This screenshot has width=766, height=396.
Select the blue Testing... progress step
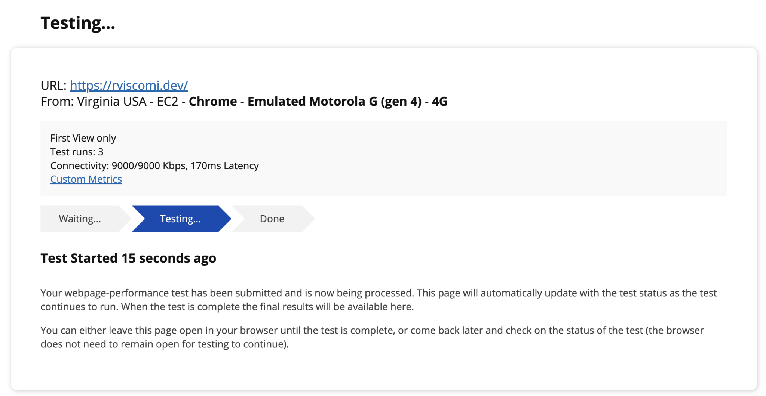[180, 219]
